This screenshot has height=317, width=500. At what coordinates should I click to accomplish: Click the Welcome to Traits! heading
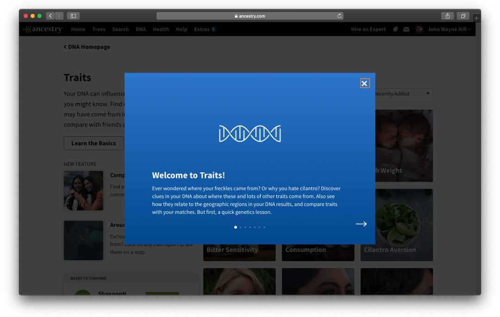[188, 175]
